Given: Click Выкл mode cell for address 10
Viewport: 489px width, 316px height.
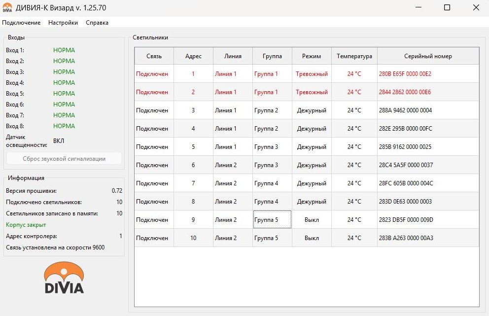Looking at the screenshot, I should tap(312, 238).
